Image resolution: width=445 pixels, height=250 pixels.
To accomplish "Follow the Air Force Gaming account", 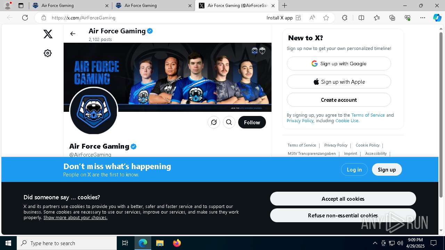I will 252,122.
